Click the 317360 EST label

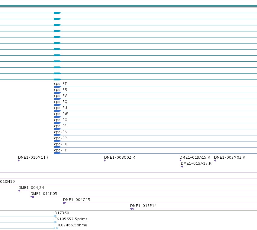[x=62, y=213]
